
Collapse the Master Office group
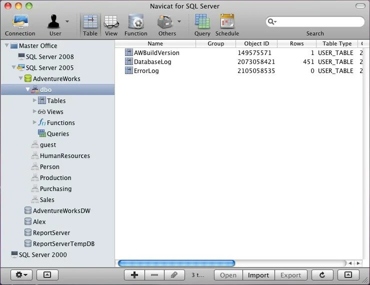pyautogui.click(x=7, y=45)
